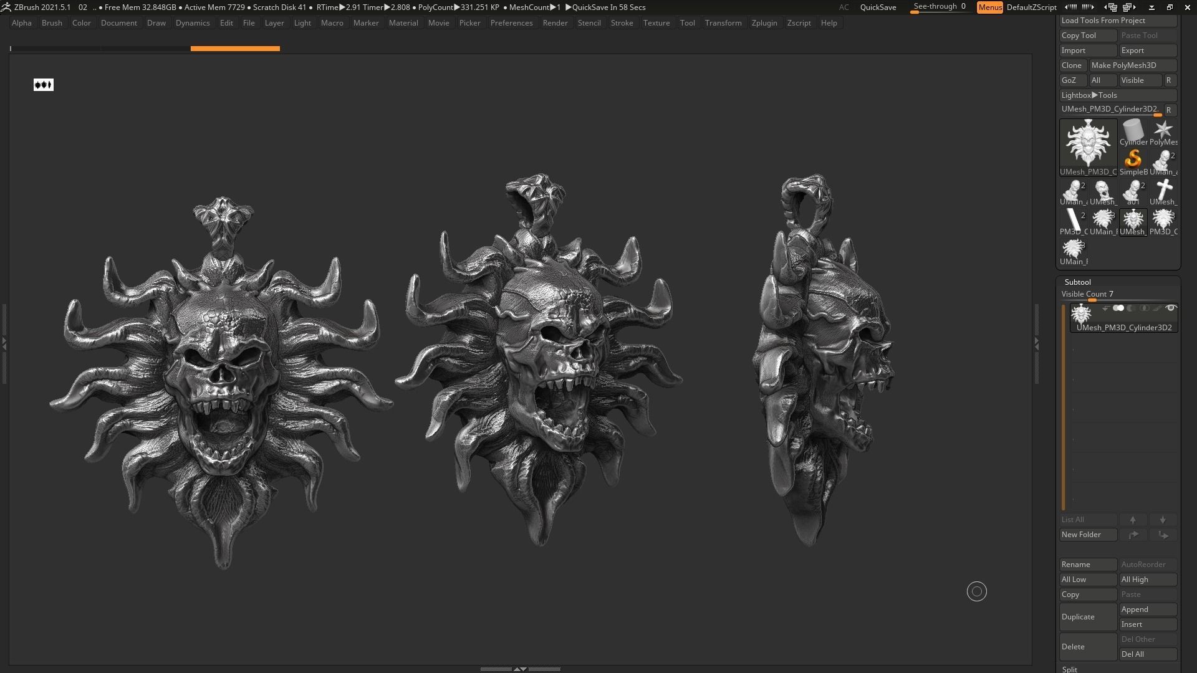Toggle visibility eye of UMesh_PM3D_Cylinder3D2 subtool
This screenshot has width=1197, height=673.
pos(1171,308)
